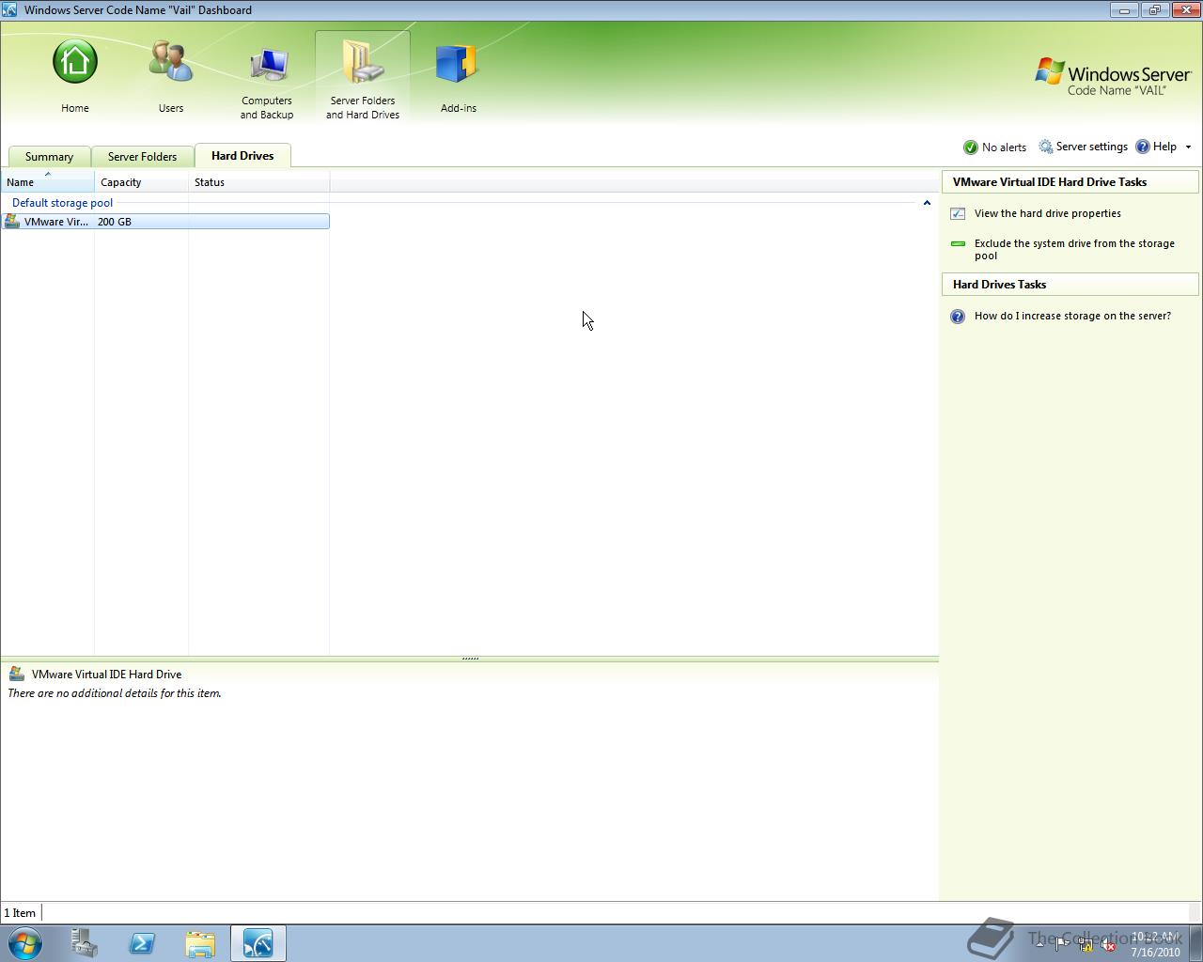
Task: Click the details pane splitter grip
Action: 470,659
